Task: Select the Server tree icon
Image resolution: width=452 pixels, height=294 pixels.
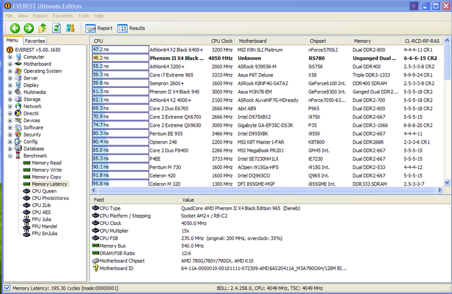Action: click(18, 78)
